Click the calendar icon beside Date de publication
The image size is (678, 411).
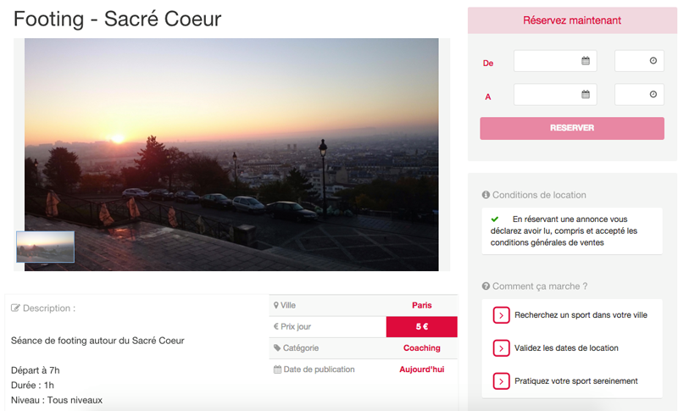click(277, 369)
